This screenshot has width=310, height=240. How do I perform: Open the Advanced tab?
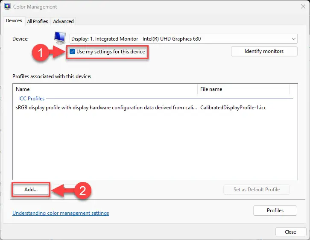[63, 21]
